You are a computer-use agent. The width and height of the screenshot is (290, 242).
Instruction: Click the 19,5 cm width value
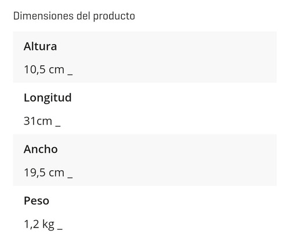coord(44,173)
